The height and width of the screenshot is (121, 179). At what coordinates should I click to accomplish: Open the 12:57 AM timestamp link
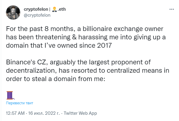(x=15, y=113)
